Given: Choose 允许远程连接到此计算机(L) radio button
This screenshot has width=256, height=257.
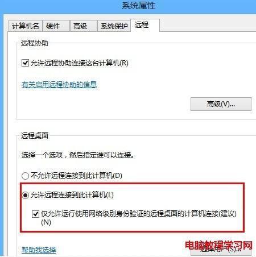Looking at the screenshot, I should (25, 195).
